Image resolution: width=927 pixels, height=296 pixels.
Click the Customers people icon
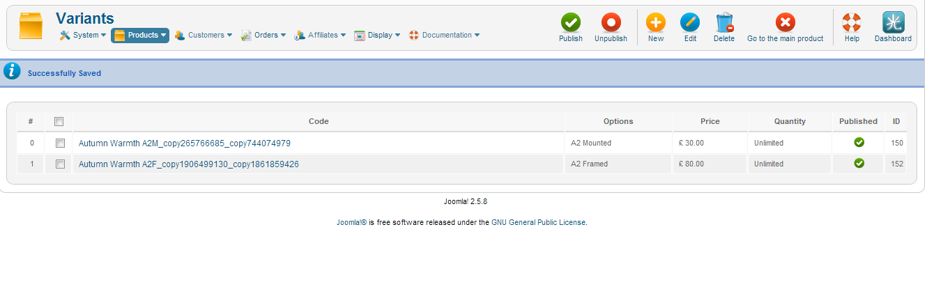(180, 36)
